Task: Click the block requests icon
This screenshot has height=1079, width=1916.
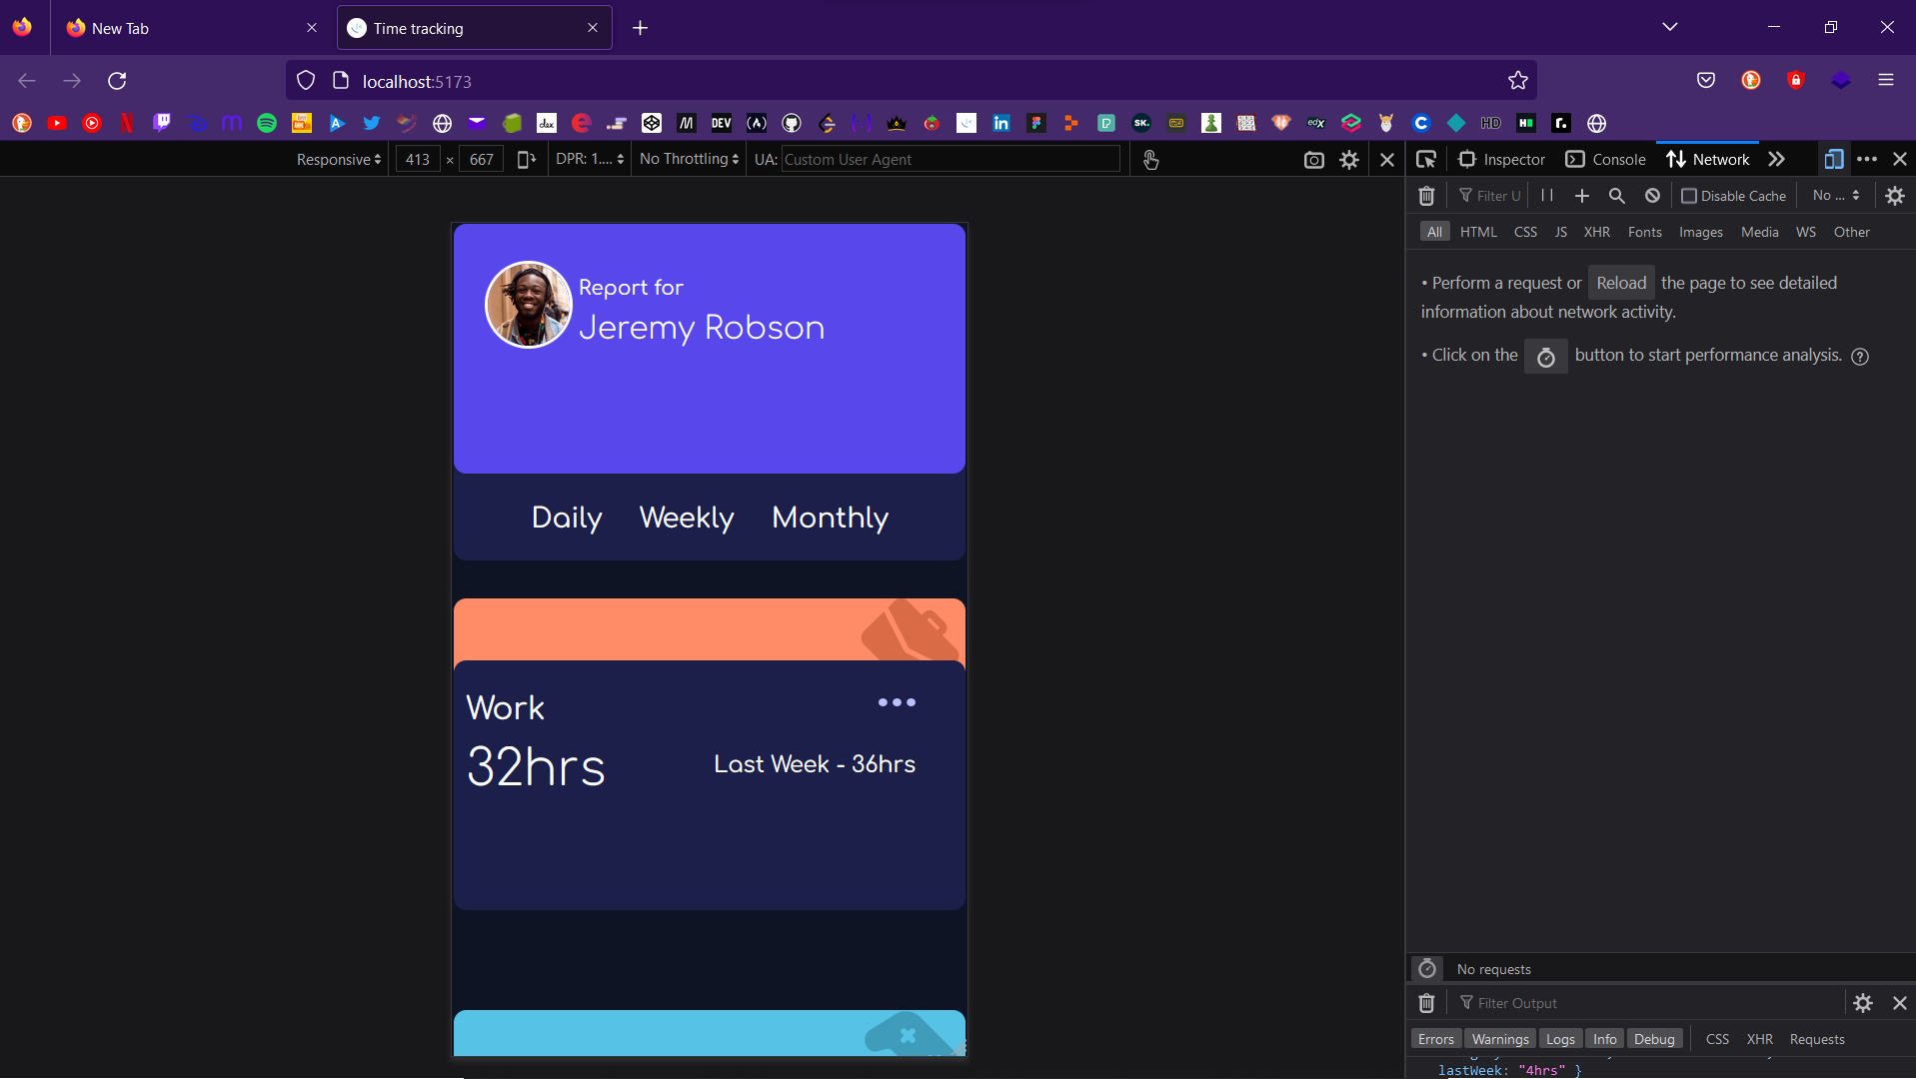Action: (x=1651, y=196)
